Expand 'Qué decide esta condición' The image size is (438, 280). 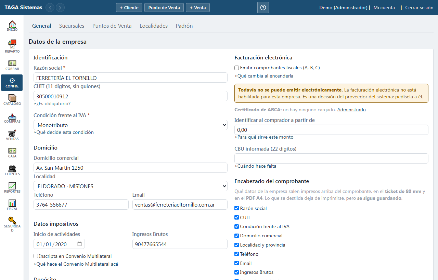[64, 132]
